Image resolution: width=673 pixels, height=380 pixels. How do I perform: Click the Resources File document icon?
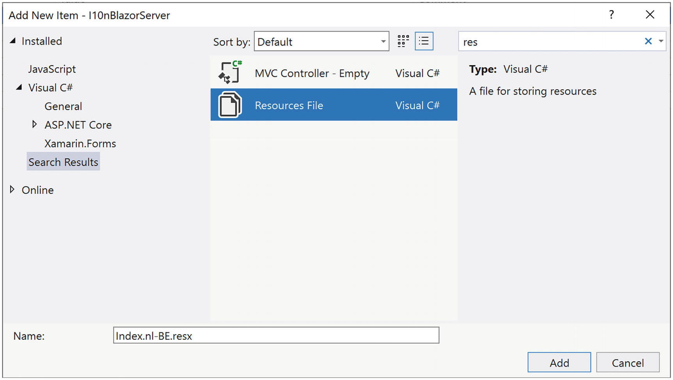click(x=230, y=105)
